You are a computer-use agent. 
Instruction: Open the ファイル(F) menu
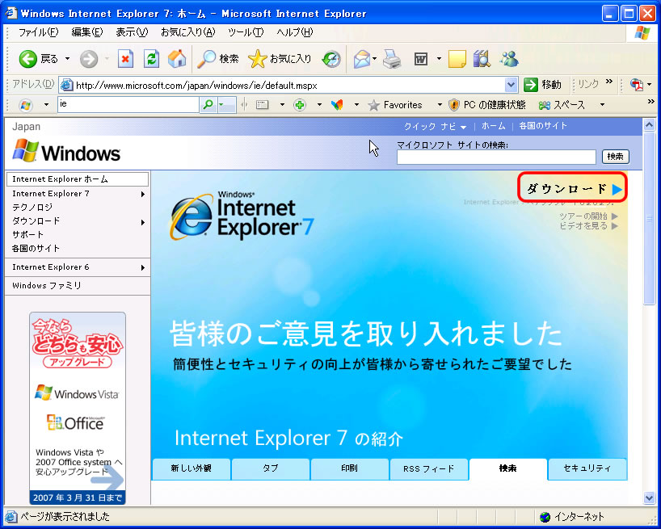pyautogui.click(x=38, y=32)
